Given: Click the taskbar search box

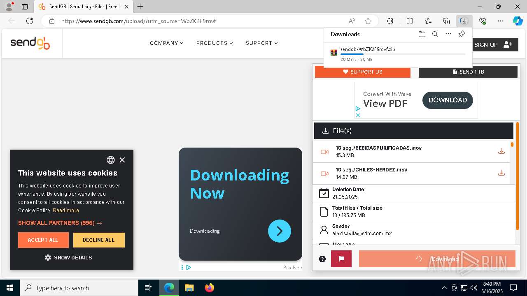Looking at the screenshot, I should tap(79, 288).
